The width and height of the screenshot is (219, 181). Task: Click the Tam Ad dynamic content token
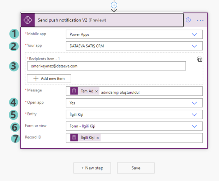coord(85,91)
